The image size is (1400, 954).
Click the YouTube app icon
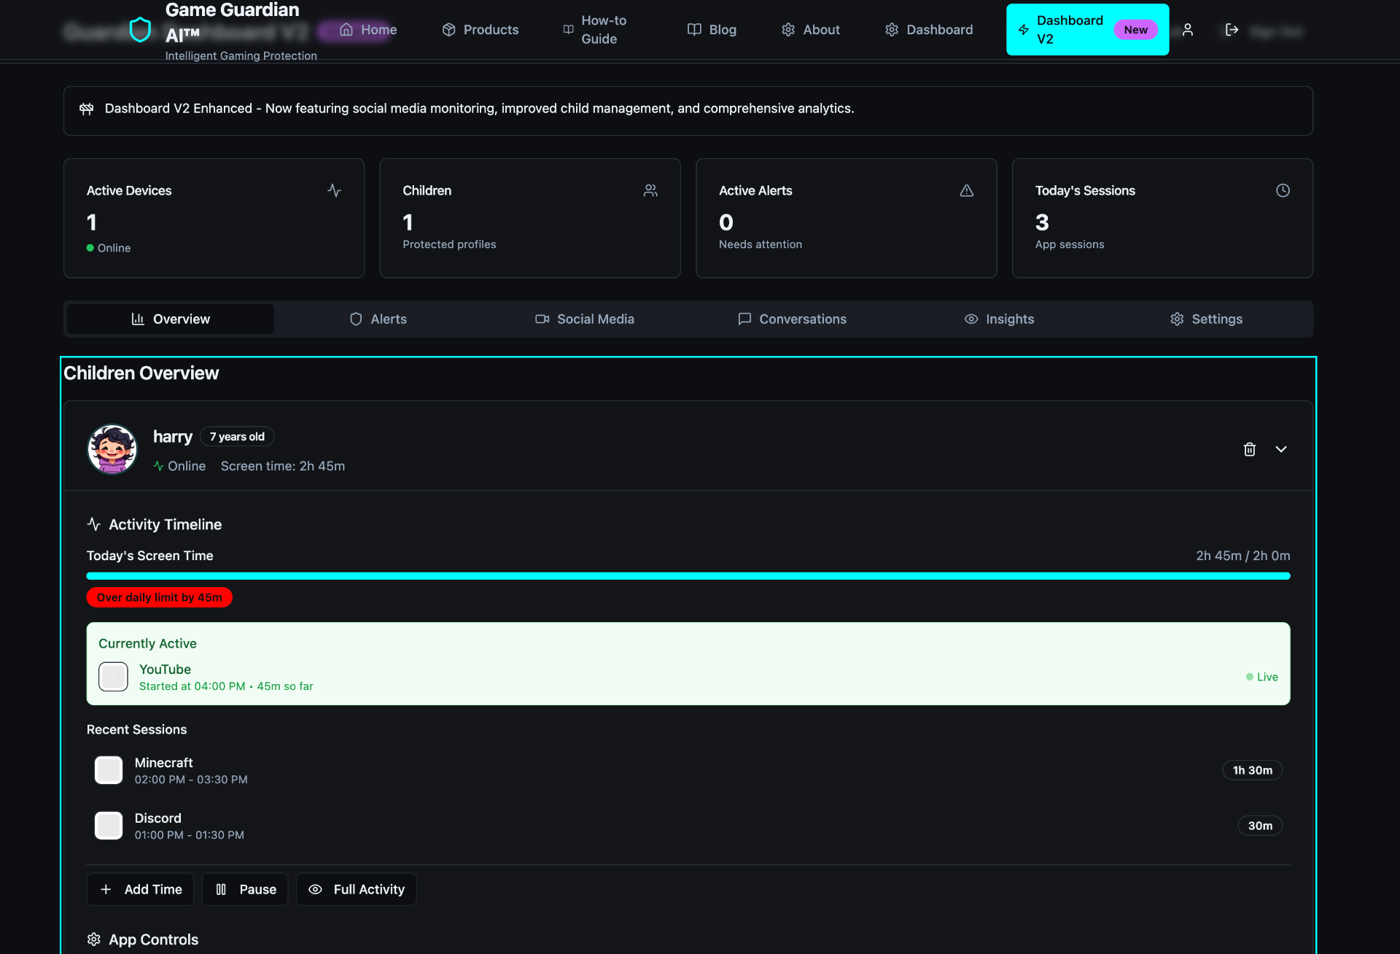(x=113, y=677)
